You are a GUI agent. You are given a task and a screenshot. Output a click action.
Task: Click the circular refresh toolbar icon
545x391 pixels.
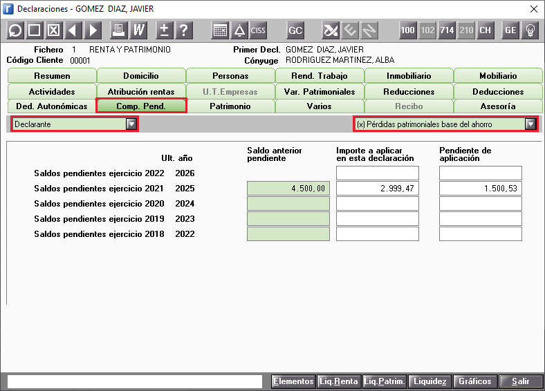[15, 30]
